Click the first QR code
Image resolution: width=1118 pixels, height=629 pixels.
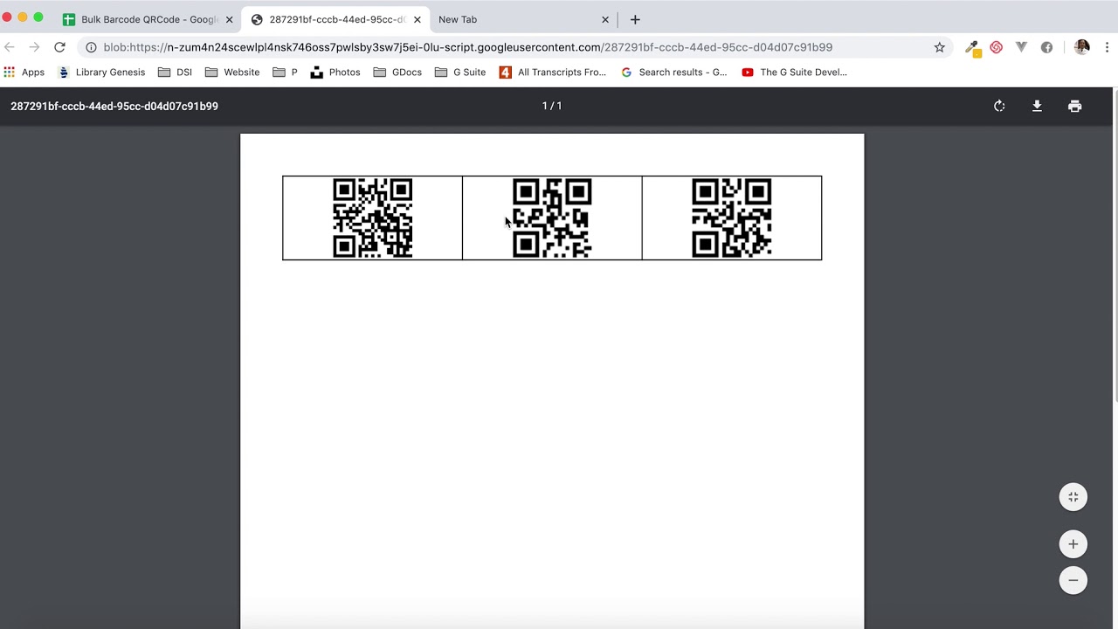coord(373,218)
